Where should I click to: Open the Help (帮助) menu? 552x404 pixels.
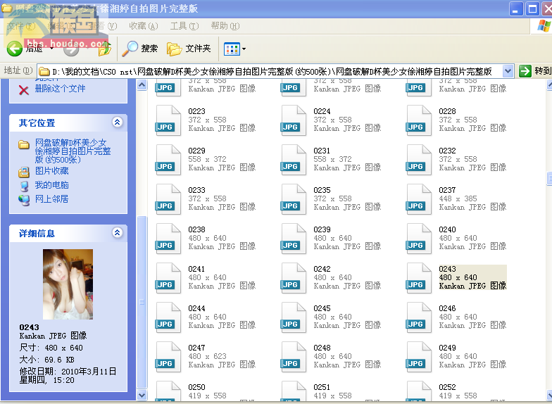point(225,26)
